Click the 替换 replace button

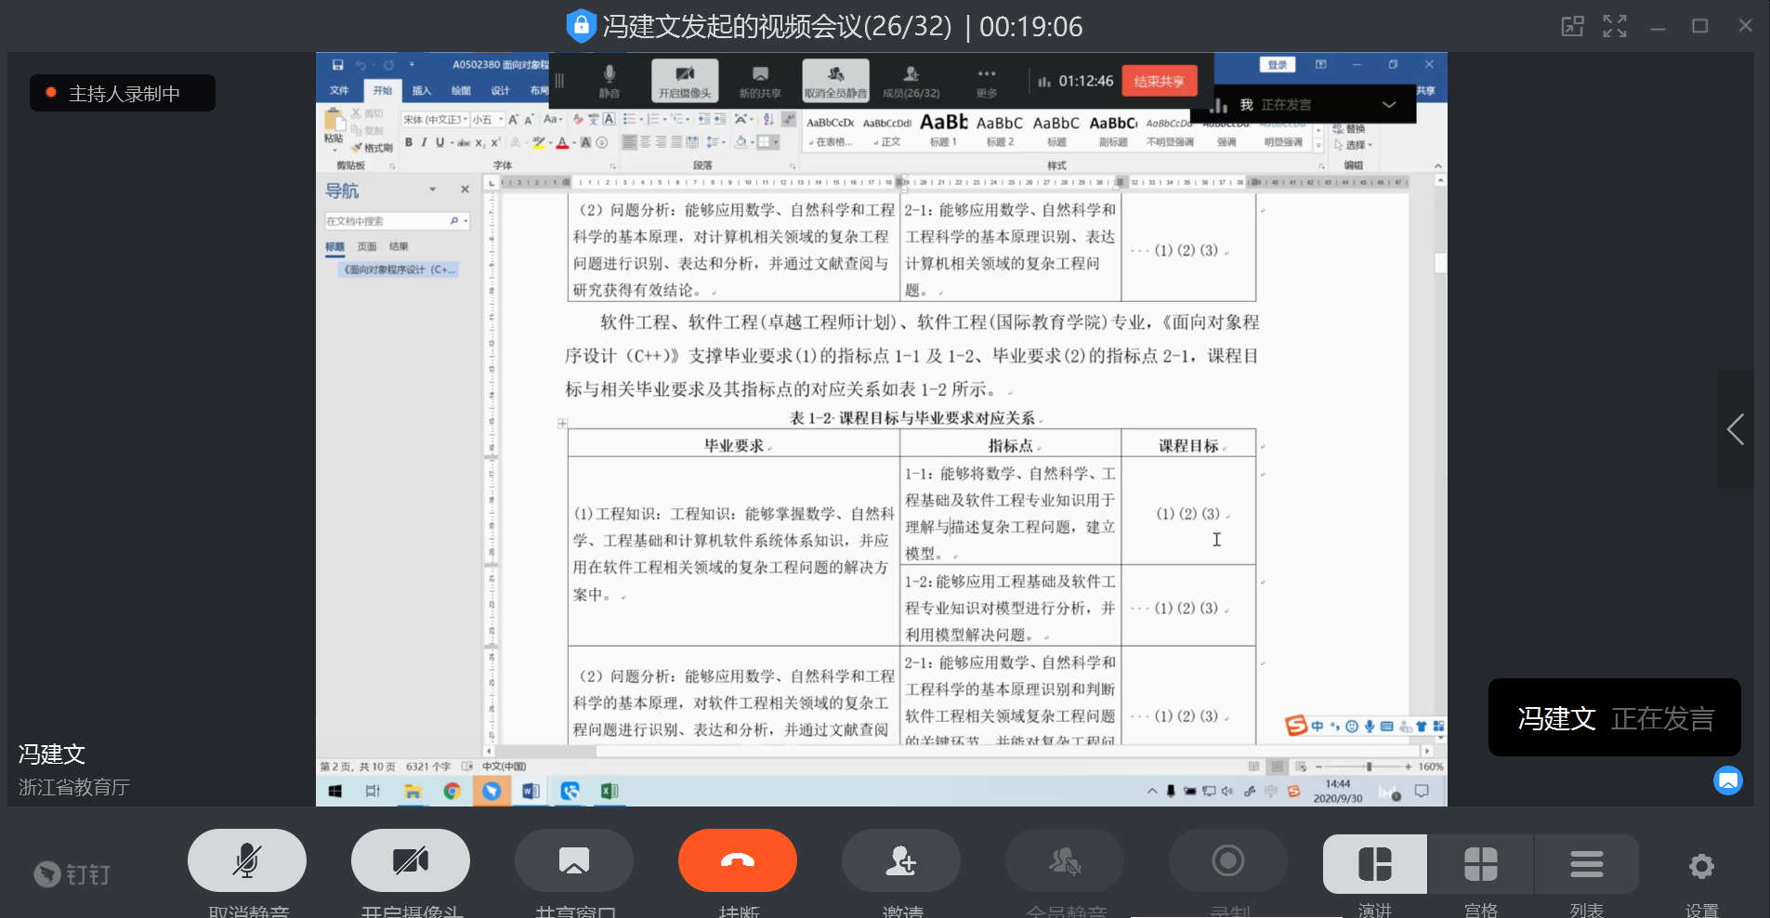point(1349,128)
